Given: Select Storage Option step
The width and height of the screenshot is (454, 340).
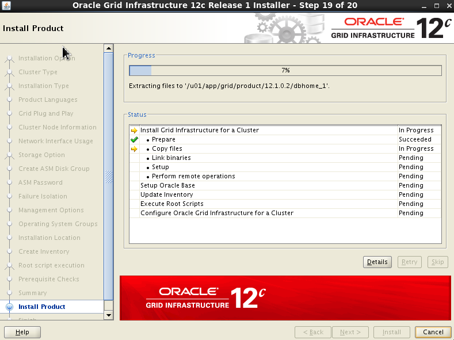Looking at the screenshot, I should point(41,155).
